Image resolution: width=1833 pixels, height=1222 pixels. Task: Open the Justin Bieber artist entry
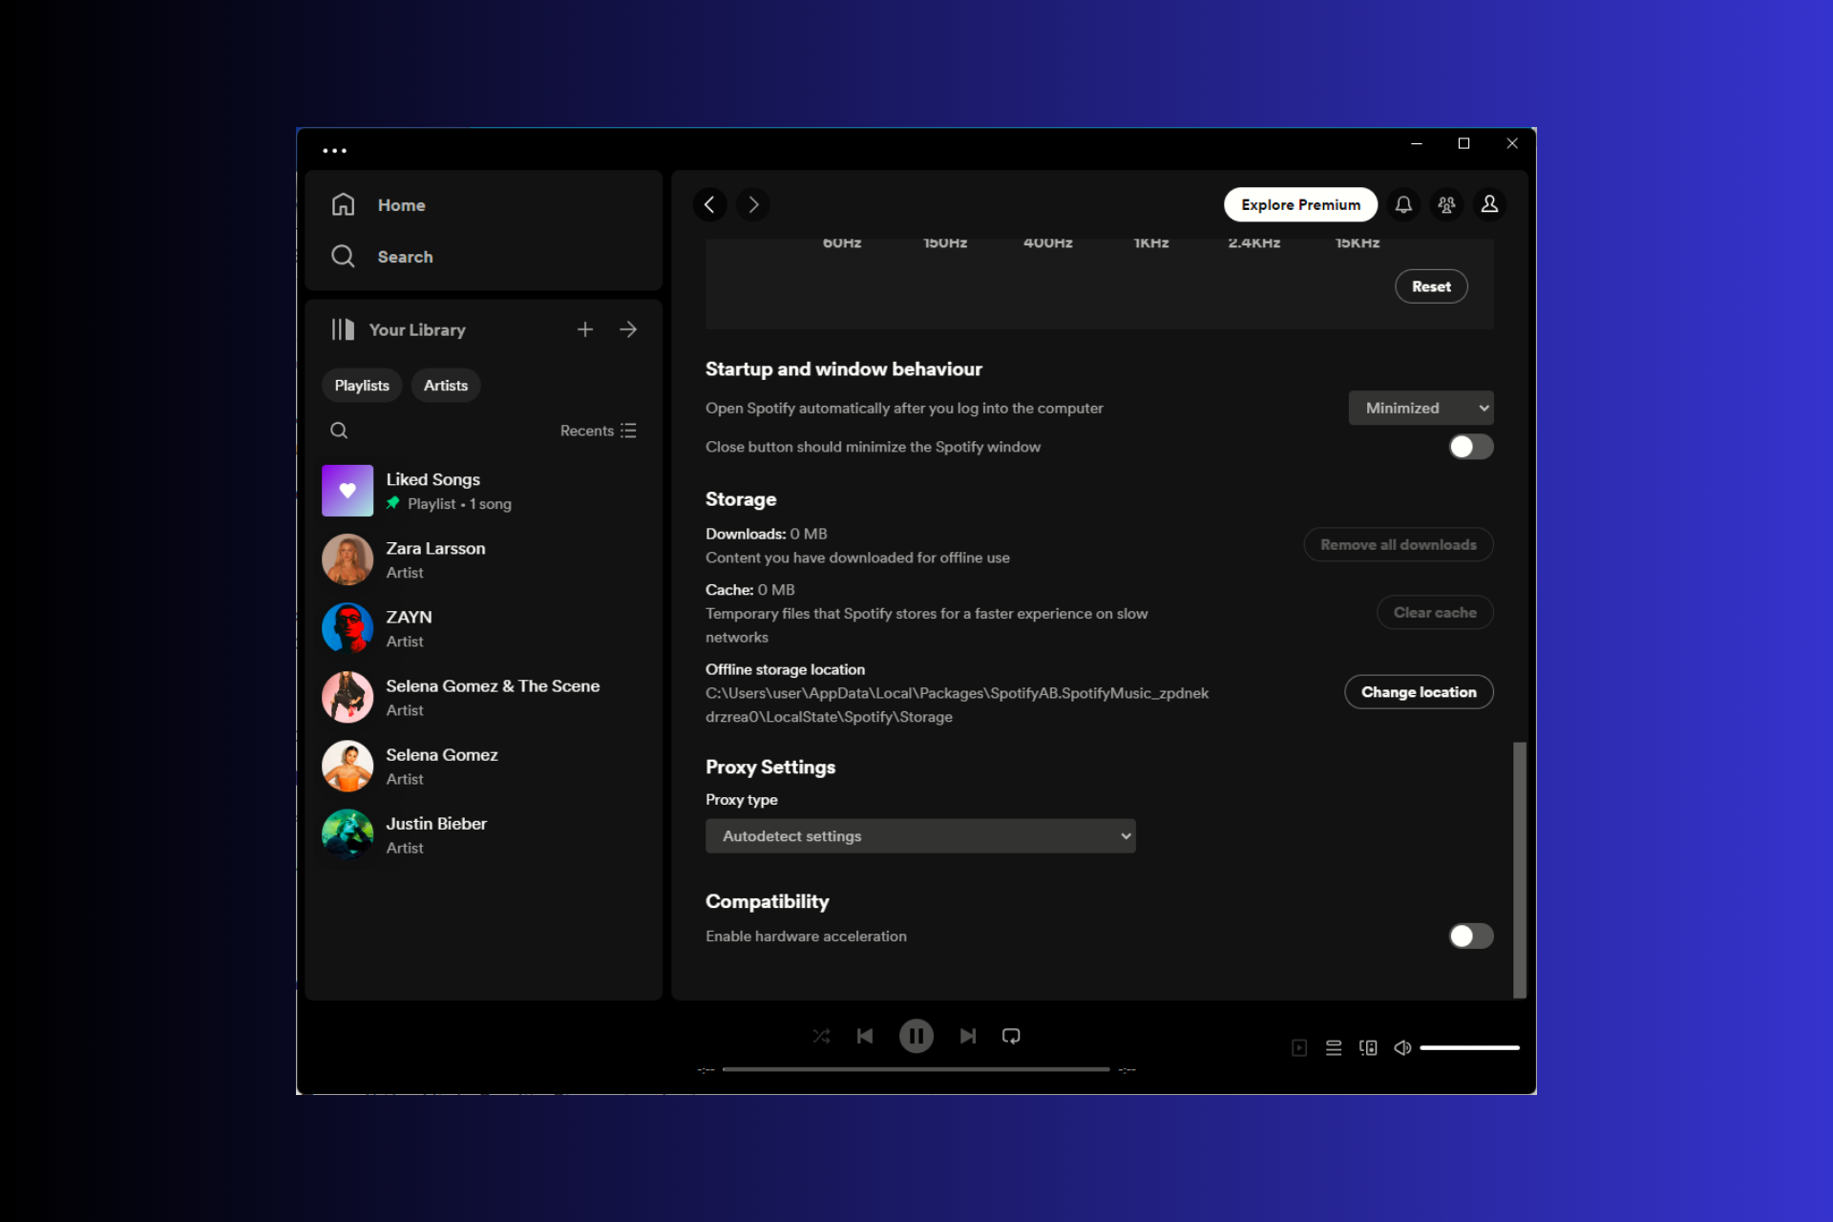pos(483,834)
